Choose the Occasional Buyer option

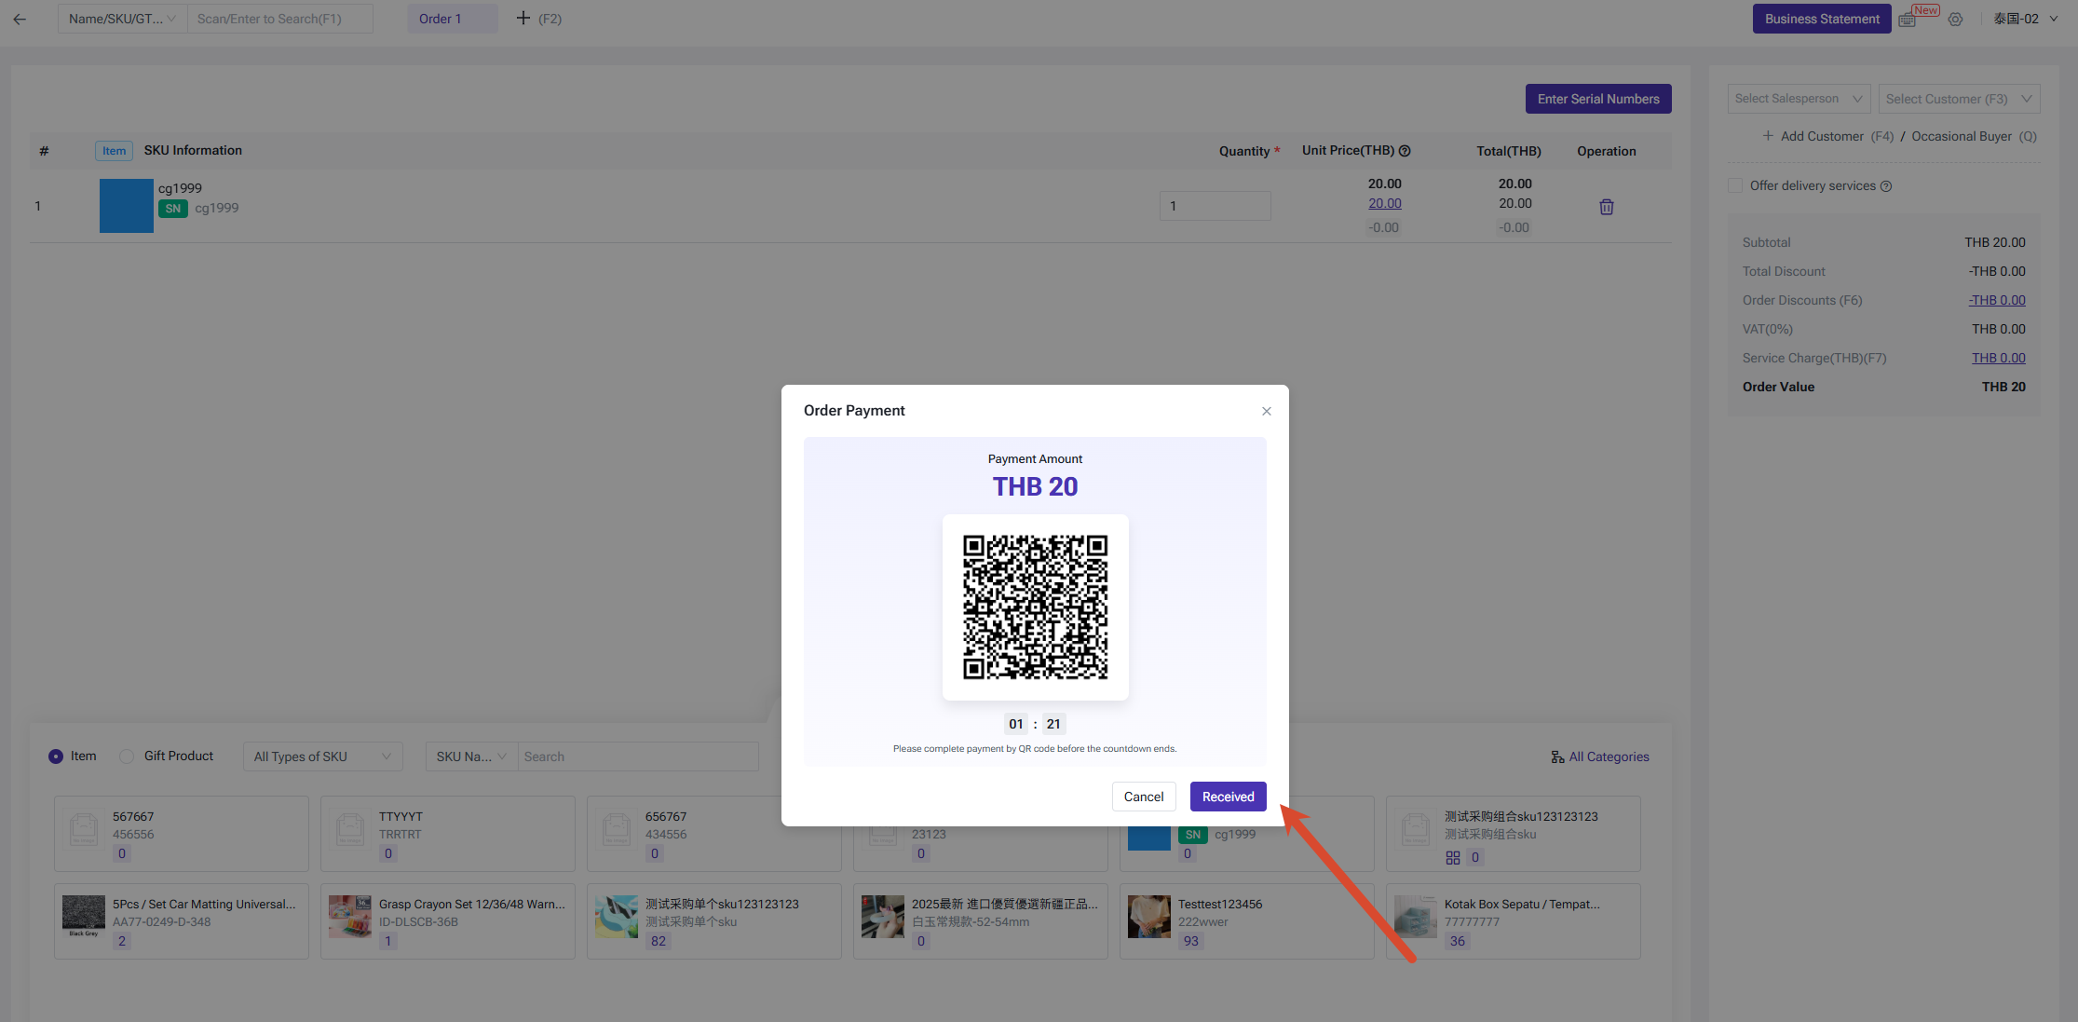click(x=1962, y=136)
